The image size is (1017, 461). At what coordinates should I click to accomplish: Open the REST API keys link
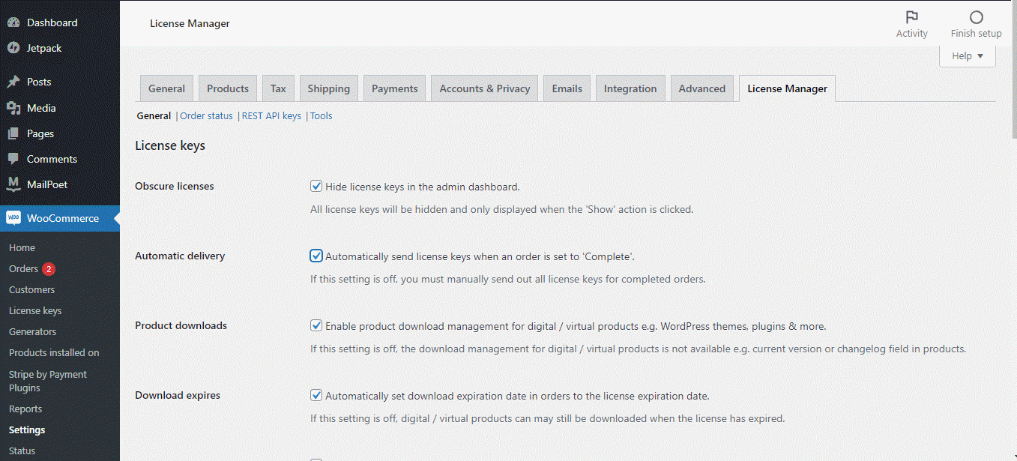271,116
